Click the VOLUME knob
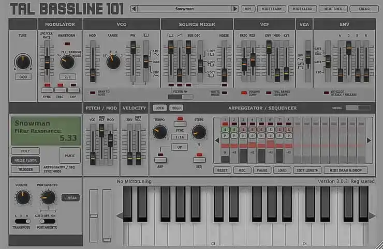Viewport: 383px width, 249px height. tap(23, 197)
